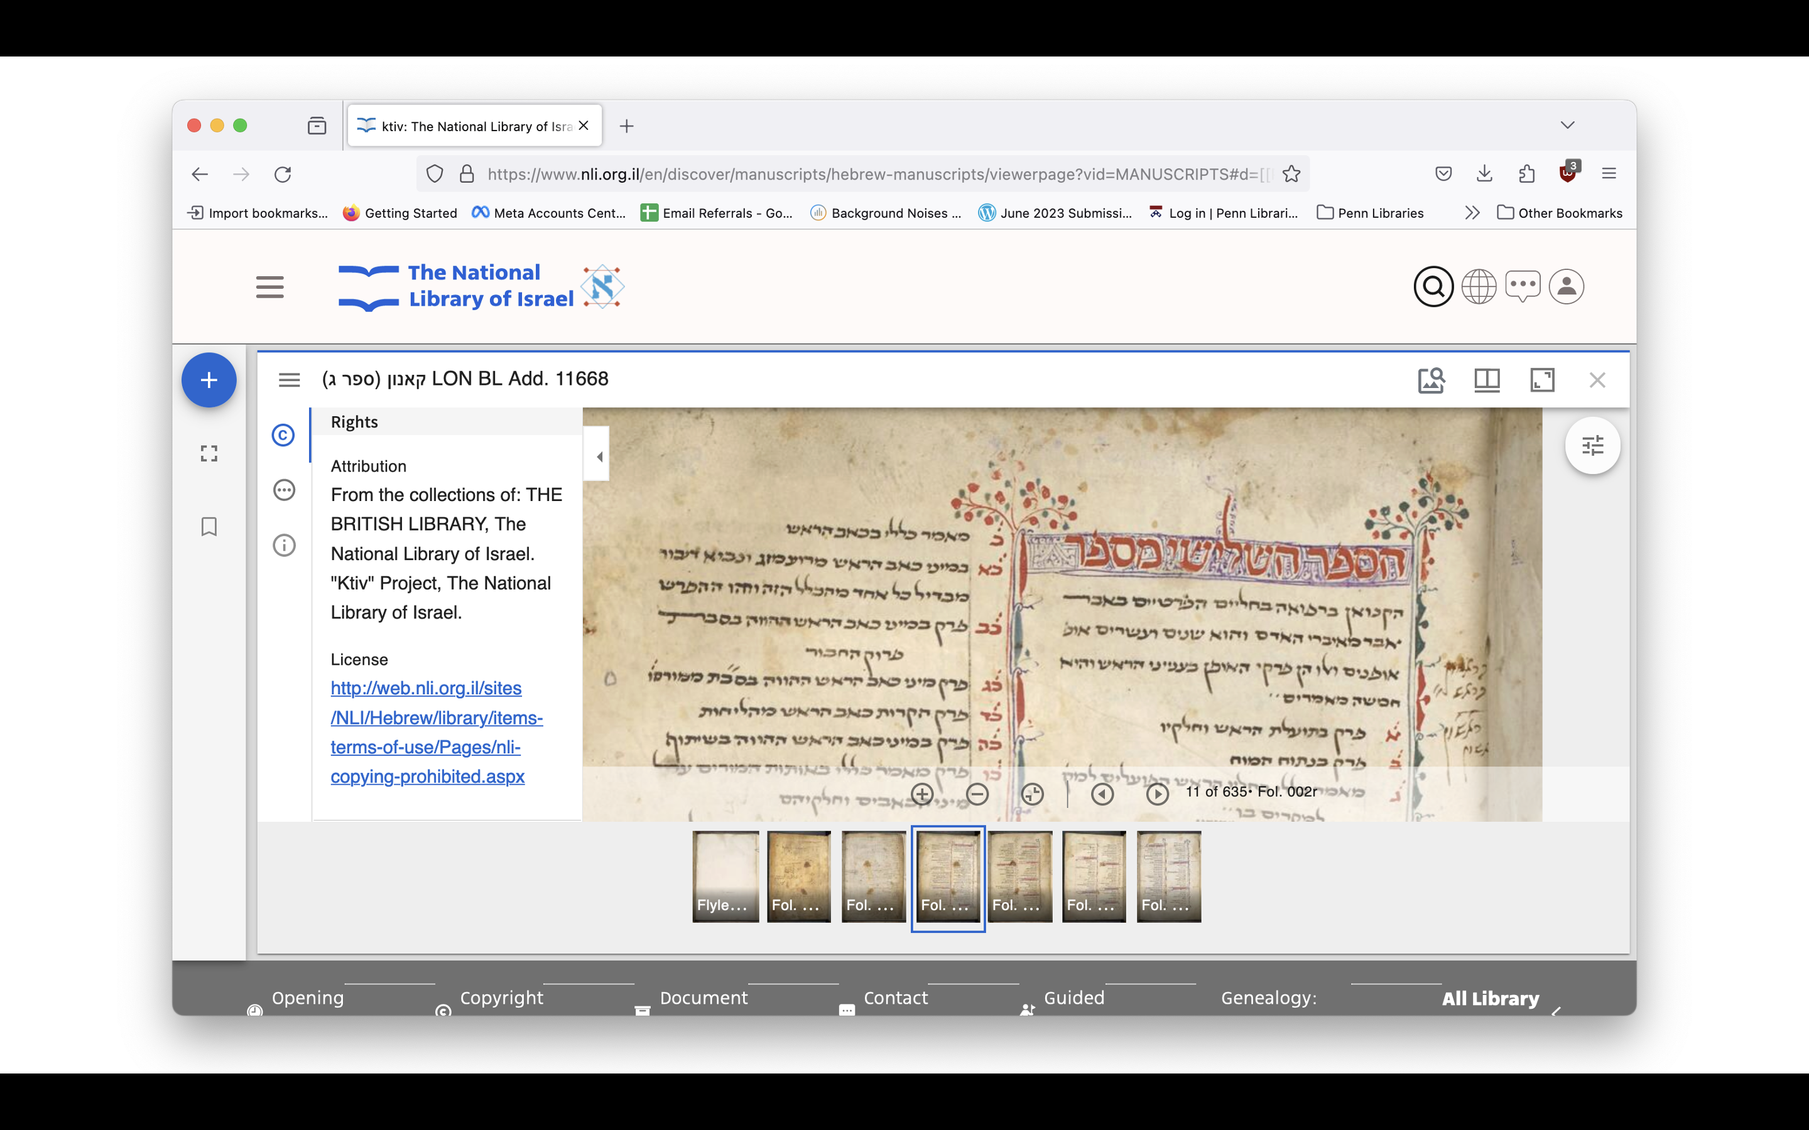Image resolution: width=1809 pixels, height=1130 pixels.
Task: Switch to book view icon
Action: (1487, 380)
